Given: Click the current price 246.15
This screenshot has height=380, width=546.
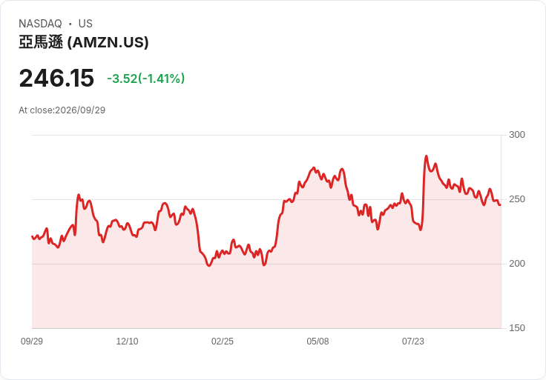Looking at the screenshot, I should point(56,78).
